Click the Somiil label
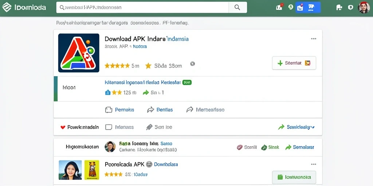The height and width of the screenshot is (186, 373). pyautogui.click(x=251, y=147)
